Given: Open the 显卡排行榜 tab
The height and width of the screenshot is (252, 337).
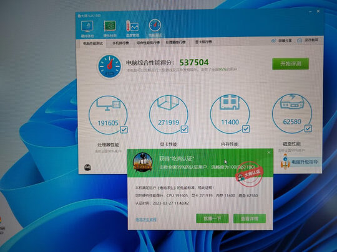Looking at the screenshot, I should [203, 42].
